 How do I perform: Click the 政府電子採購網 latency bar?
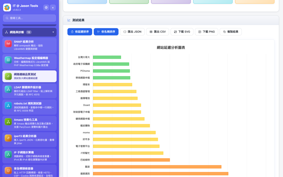(111, 64)
